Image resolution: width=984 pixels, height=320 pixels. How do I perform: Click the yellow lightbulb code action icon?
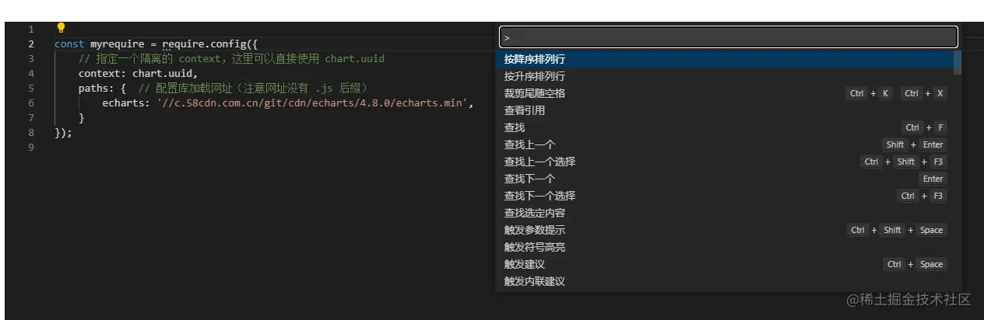pos(61,28)
